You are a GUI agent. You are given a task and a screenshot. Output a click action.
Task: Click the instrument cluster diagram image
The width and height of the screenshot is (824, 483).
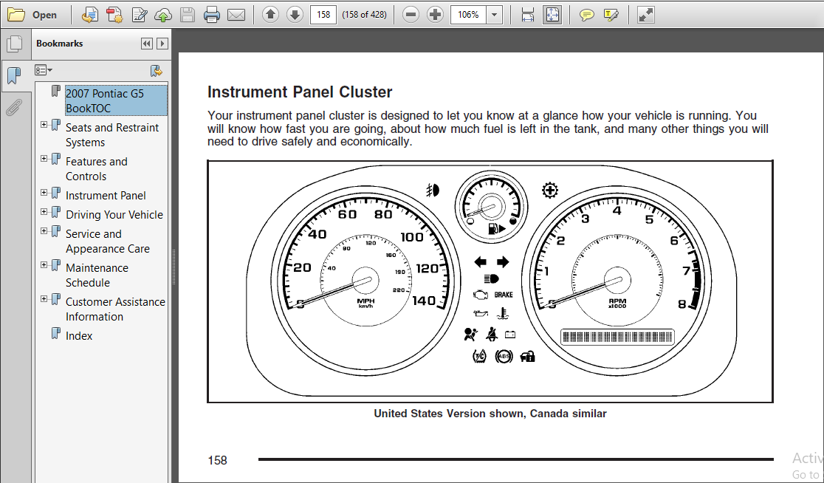[490, 281]
